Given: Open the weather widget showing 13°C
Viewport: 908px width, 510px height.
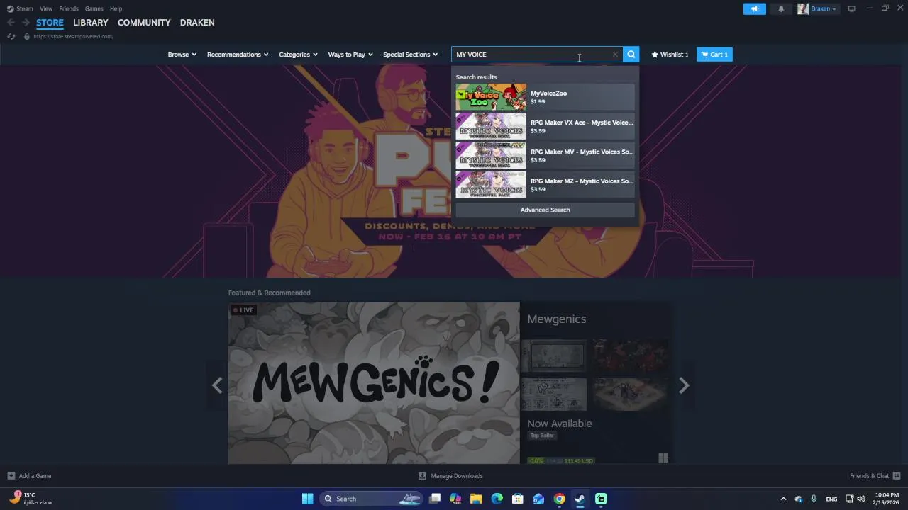Looking at the screenshot, I should click(x=31, y=499).
